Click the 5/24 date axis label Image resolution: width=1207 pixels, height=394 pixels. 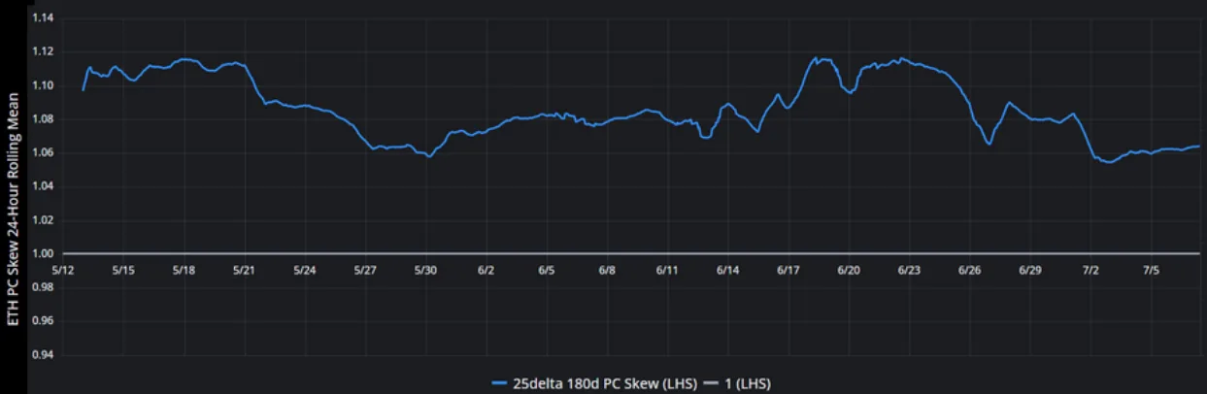(x=305, y=270)
